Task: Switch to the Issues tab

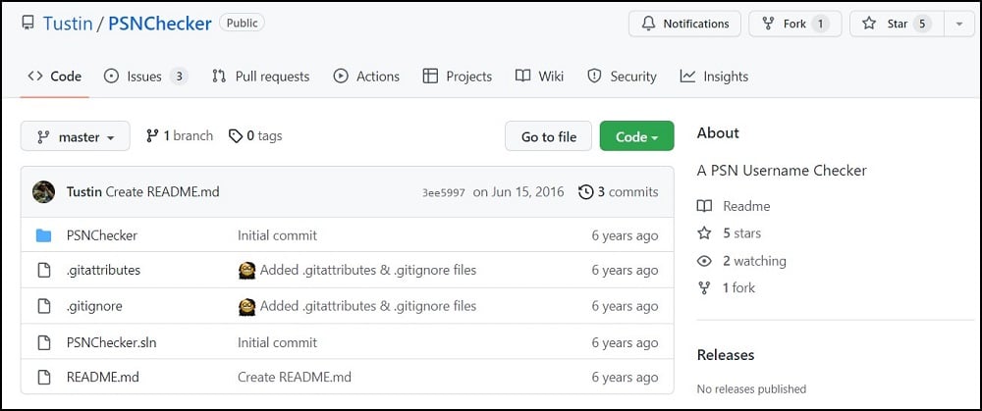Action: pyautogui.click(x=145, y=77)
